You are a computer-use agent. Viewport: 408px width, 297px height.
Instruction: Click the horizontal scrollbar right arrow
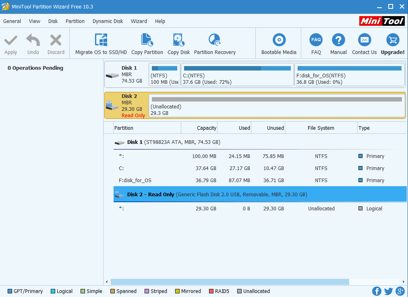click(x=404, y=282)
